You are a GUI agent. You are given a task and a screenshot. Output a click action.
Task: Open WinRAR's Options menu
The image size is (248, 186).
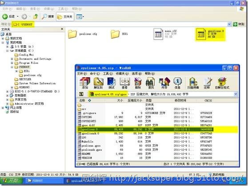click(x=136, y=74)
